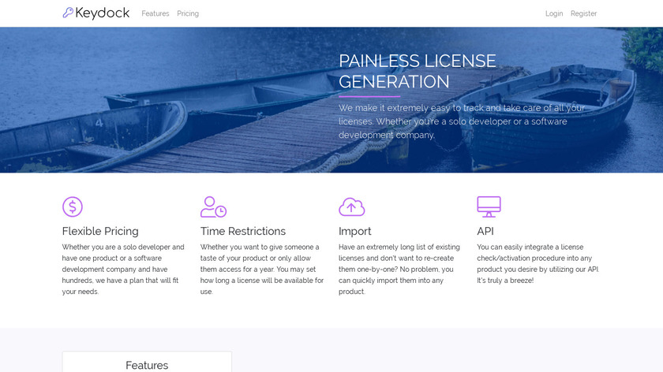The image size is (663, 372).
Task: Click the monitor API icon
Action: point(489,207)
